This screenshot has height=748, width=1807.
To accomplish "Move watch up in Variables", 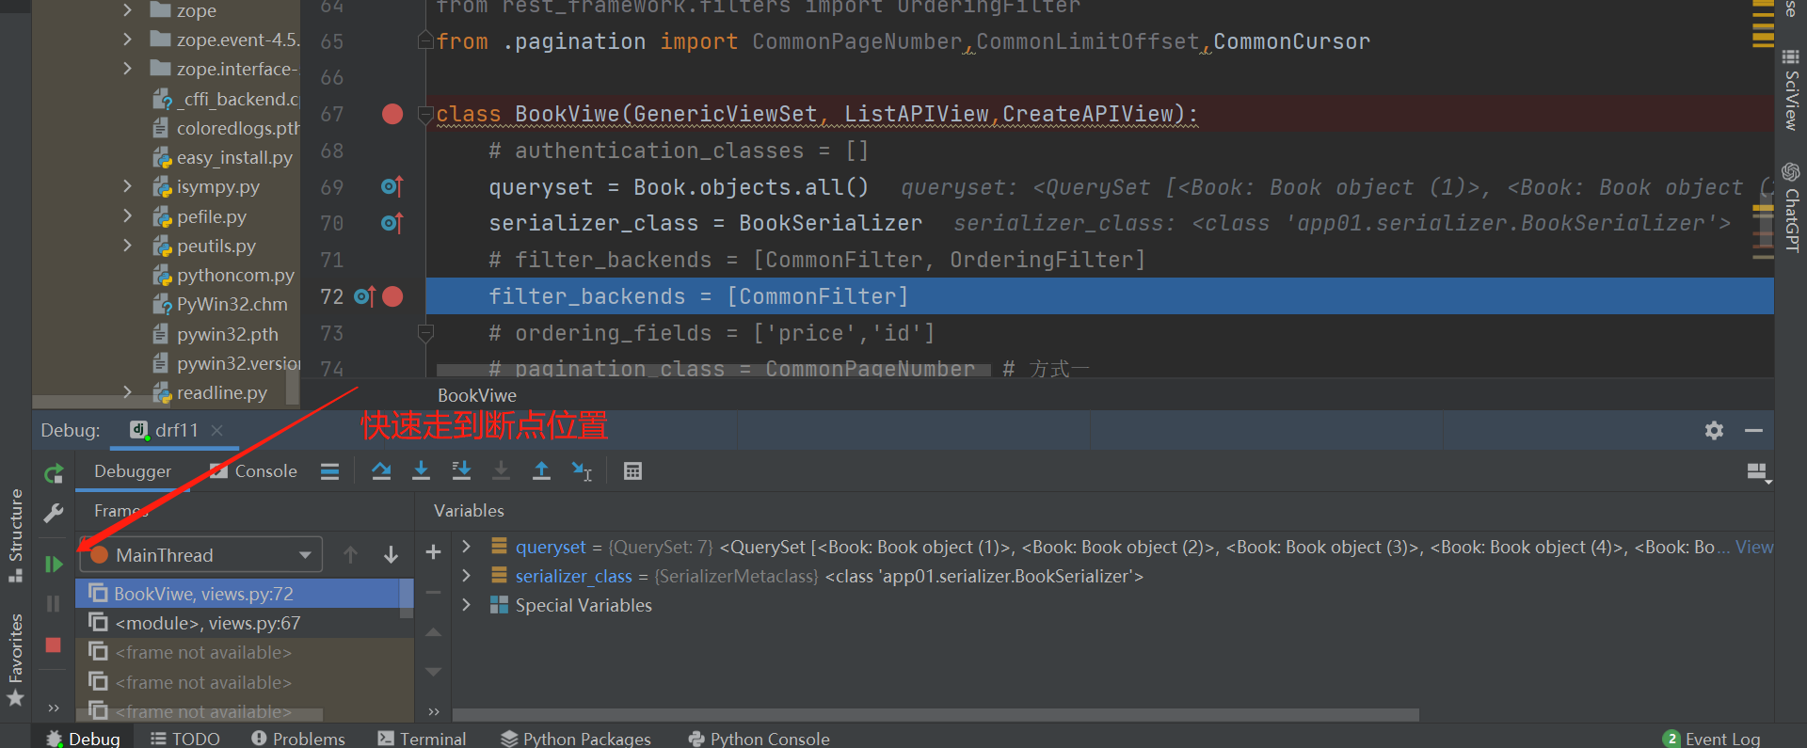I will 433,632.
